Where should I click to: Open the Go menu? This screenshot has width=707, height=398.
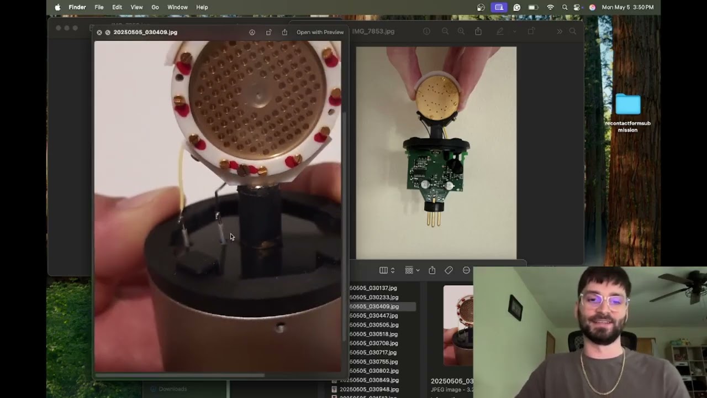tap(155, 7)
